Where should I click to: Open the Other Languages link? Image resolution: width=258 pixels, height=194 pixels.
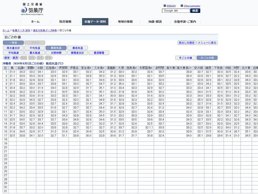(192, 6)
